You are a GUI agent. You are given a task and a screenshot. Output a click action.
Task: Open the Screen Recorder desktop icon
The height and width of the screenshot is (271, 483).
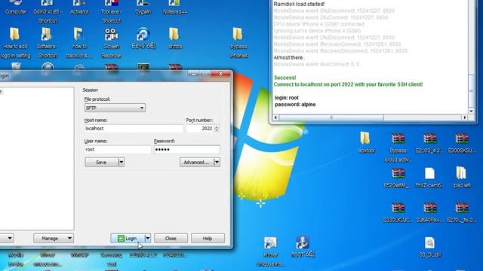tap(111, 43)
